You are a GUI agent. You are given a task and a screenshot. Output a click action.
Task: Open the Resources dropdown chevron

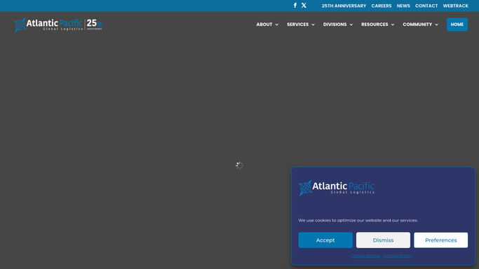[x=393, y=25]
